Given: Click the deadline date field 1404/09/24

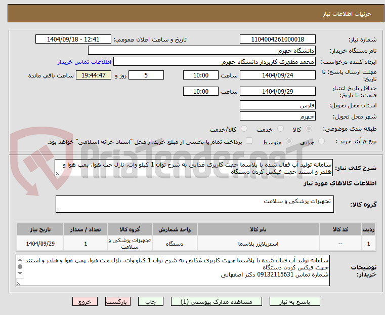Looking at the screenshot, I should click(277, 75).
